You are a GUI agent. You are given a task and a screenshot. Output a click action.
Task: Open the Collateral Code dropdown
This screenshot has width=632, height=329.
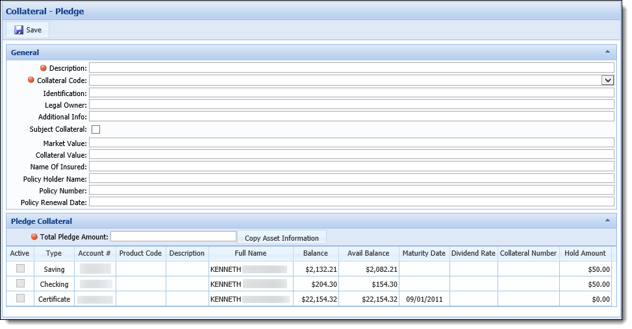point(607,80)
